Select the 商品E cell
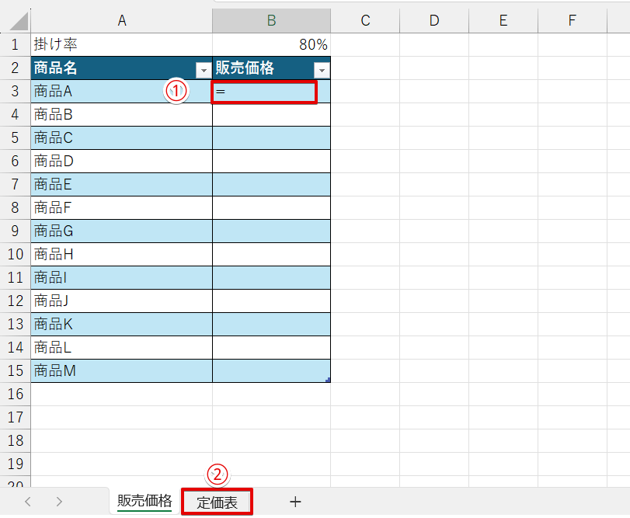This screenshot has width=630, height=518. pos(122,184)
